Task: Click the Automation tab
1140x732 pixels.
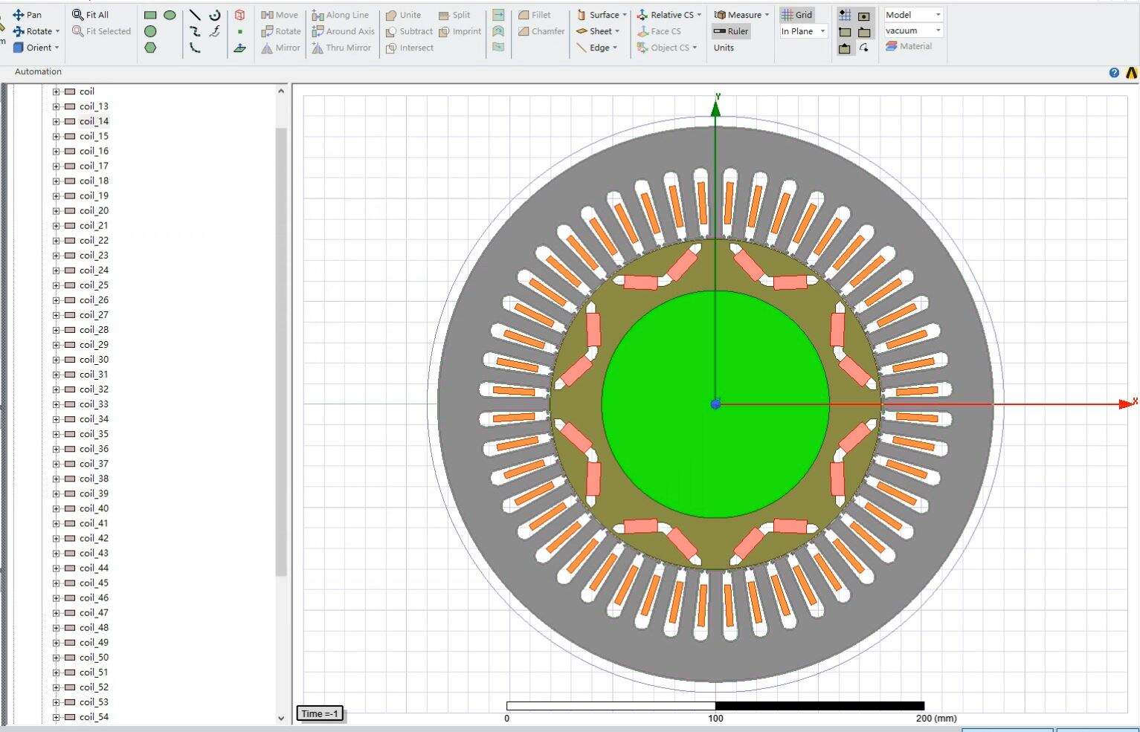Action: 37,71
